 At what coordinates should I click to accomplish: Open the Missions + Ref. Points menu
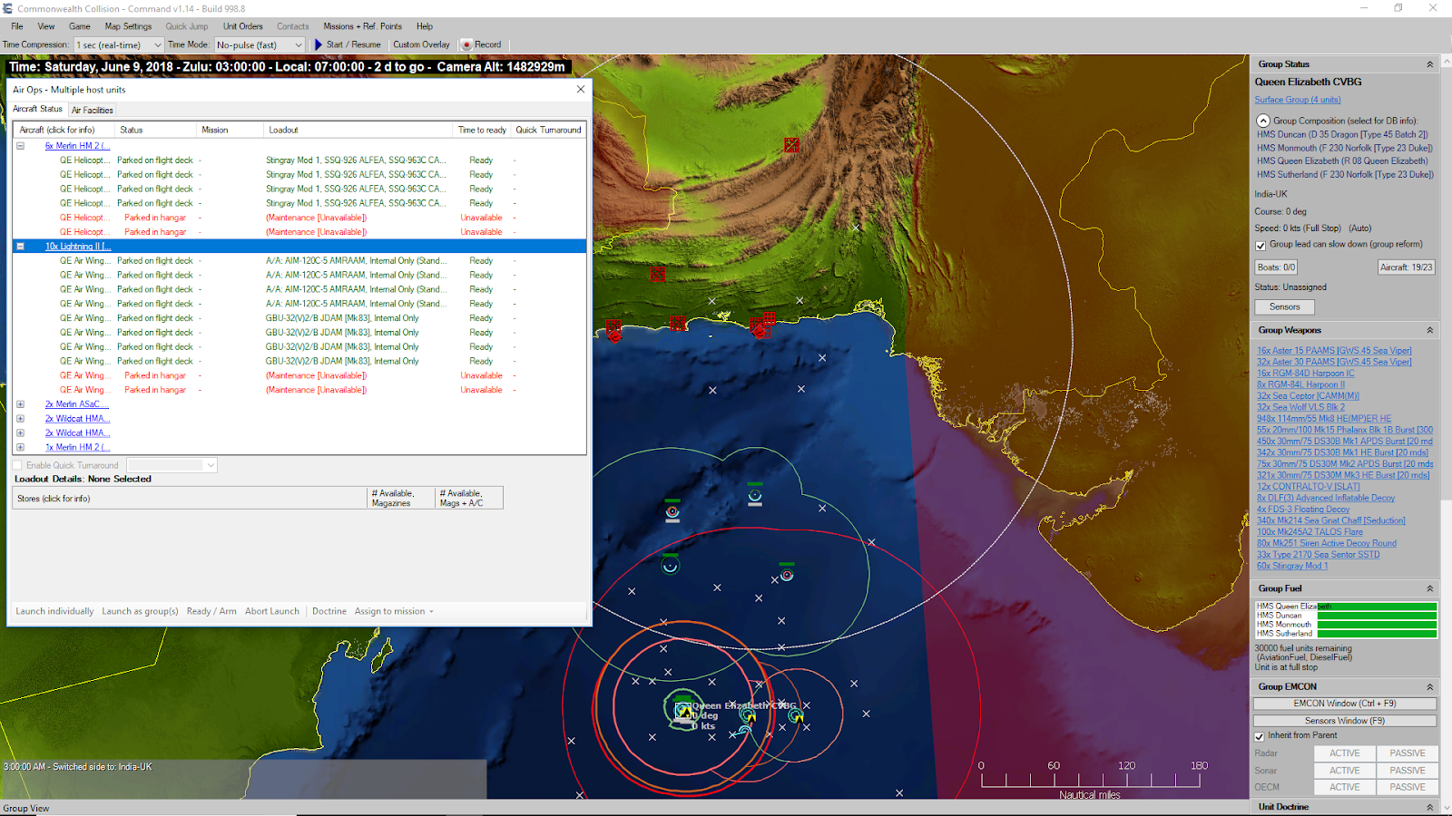tap(362, 26)
